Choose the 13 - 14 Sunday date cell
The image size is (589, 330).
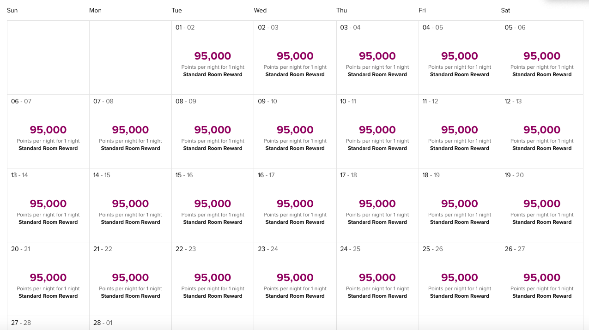48,205
